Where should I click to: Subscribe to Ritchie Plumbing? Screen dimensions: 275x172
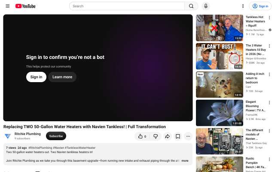coord(56,136)
